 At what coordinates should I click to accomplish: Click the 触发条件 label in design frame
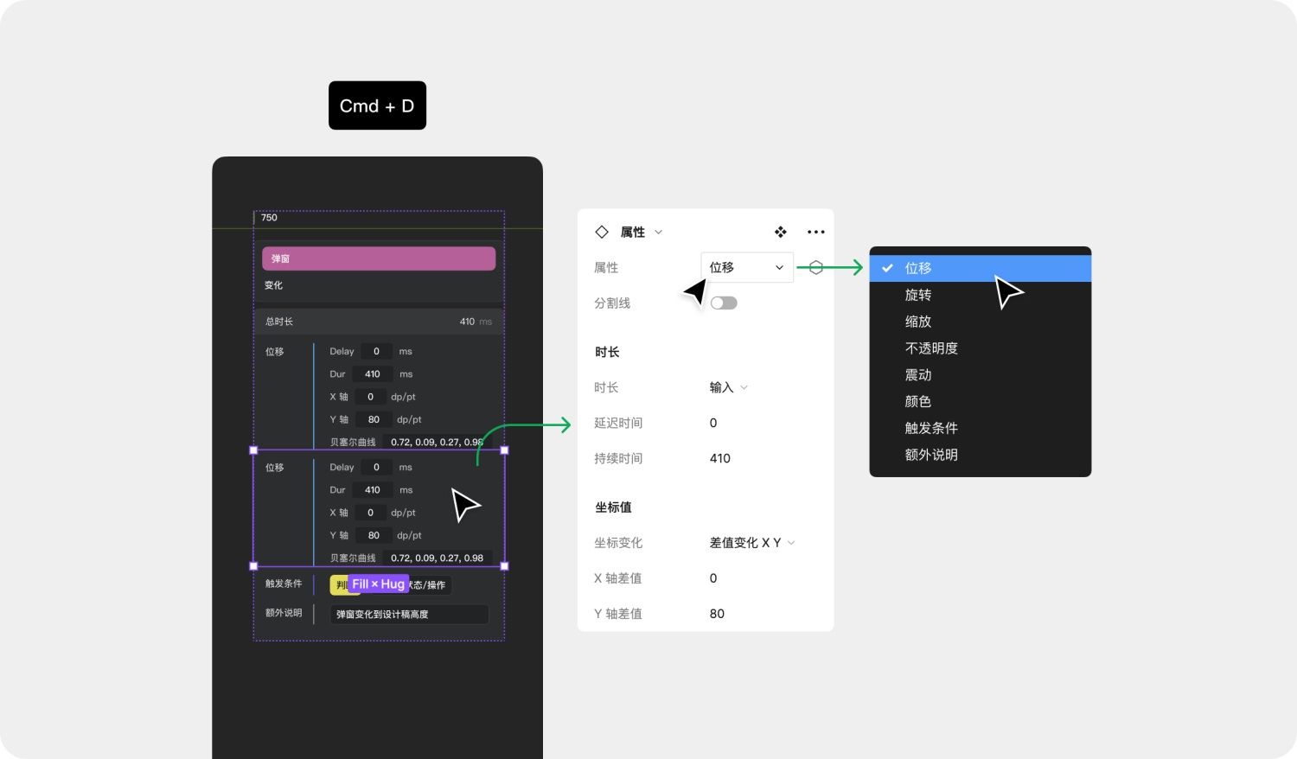click(284, 584)
